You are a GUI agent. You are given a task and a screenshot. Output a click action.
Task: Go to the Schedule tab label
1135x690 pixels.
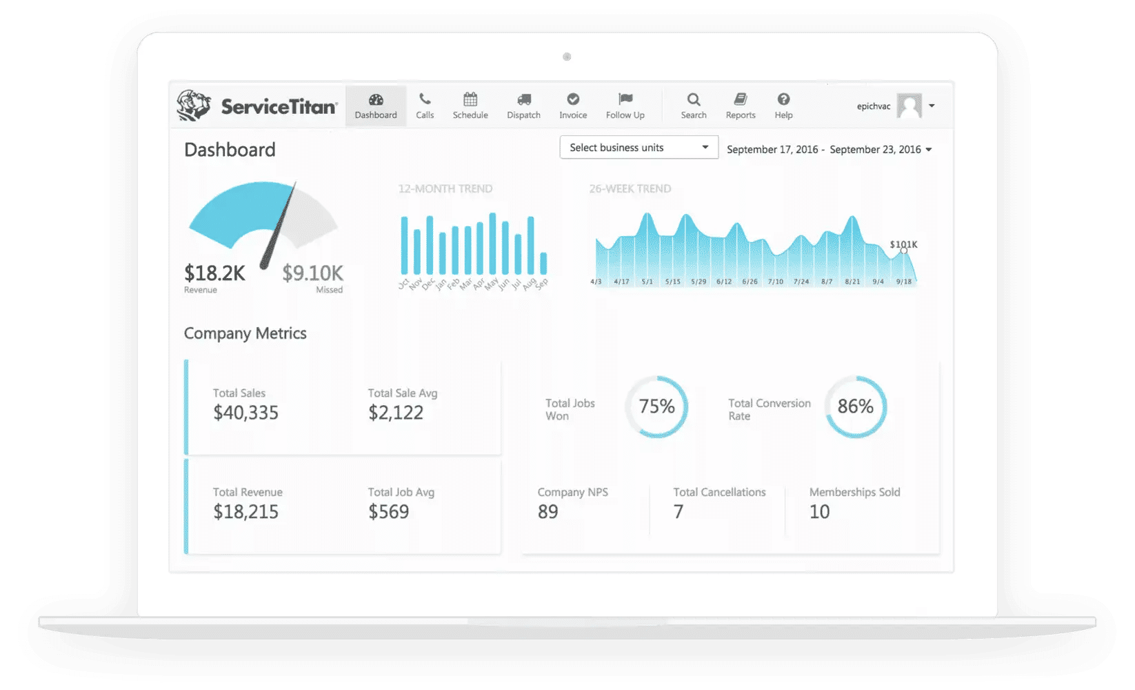pyautogui.click(x=470, y=115)
